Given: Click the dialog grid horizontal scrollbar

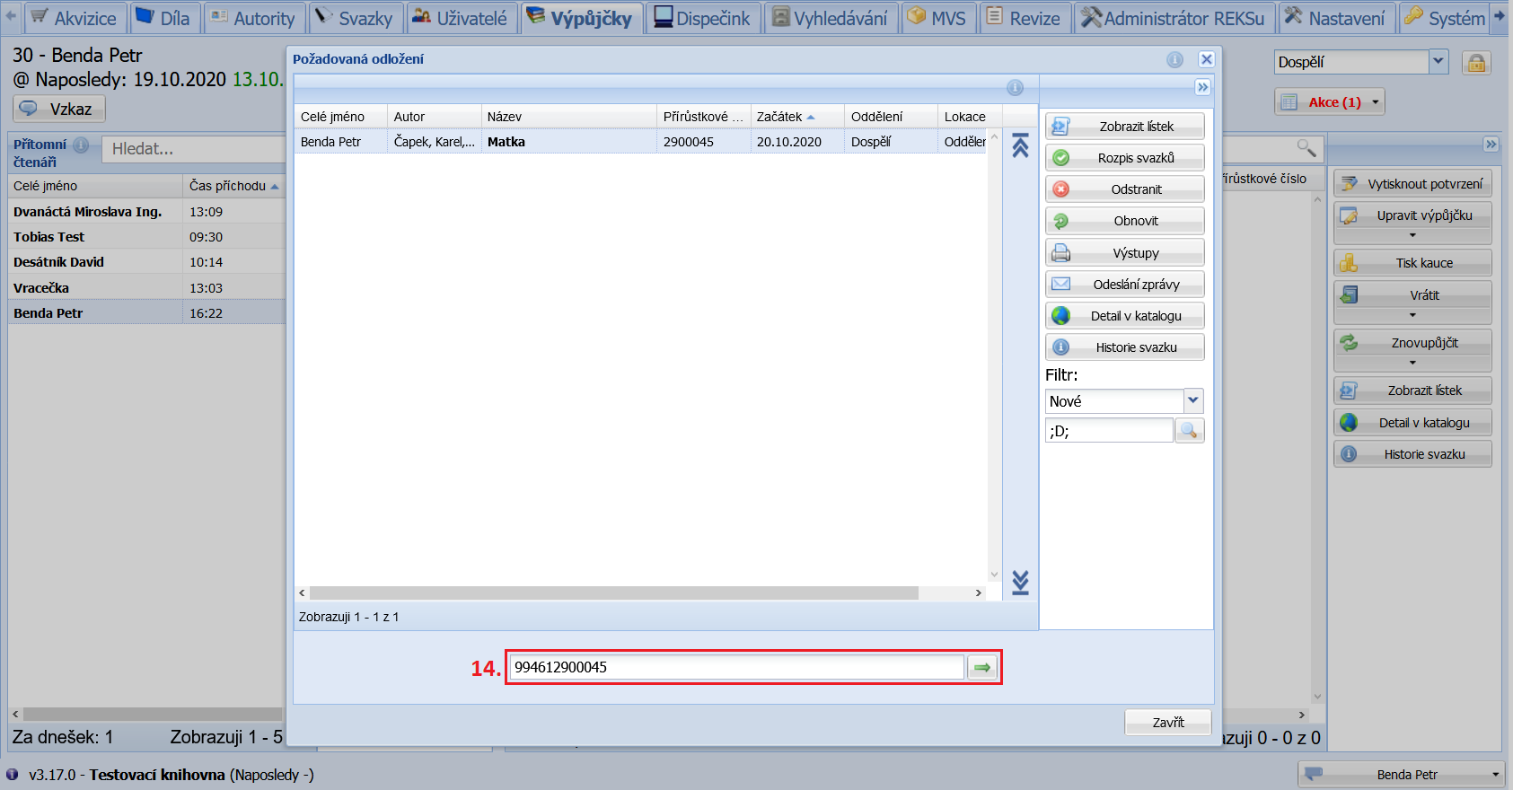Looking at the screenshot, I should pyautogui.click(x=613, y=593).
